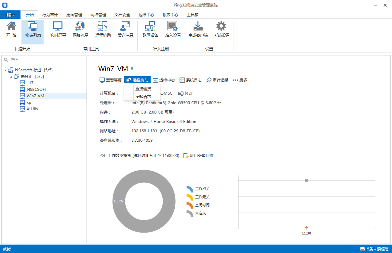
Task: Click the orange point at 11:30
Action: (x=306, y=228)
